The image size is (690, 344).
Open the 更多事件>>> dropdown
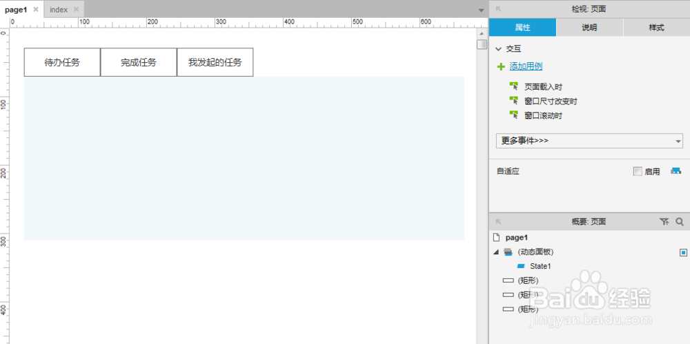(589, 141)
